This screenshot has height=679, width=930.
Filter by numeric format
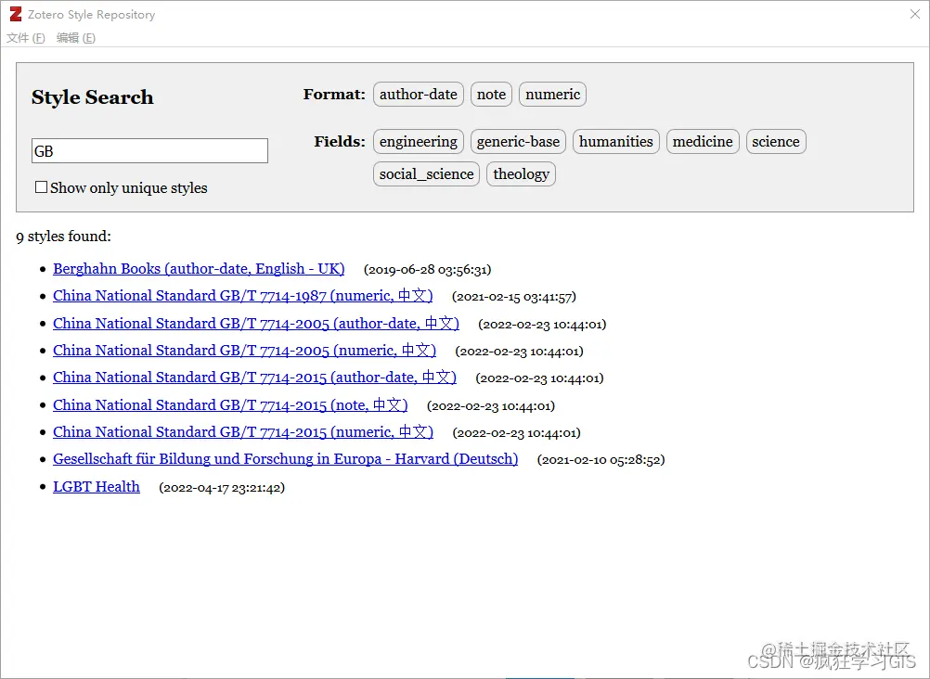[x=553, y=95]
